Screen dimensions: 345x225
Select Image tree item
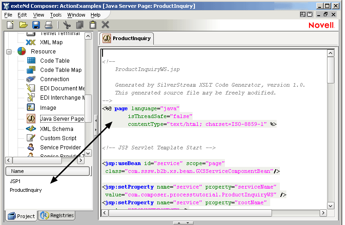tap(48, 108)
